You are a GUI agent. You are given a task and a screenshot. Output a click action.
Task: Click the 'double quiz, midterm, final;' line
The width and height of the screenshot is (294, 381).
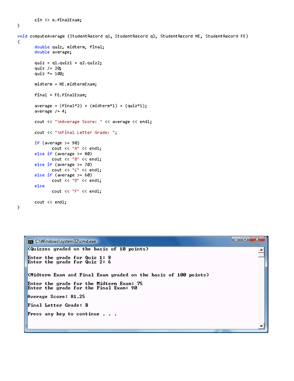pyautogui.click(x=69, y=47)
